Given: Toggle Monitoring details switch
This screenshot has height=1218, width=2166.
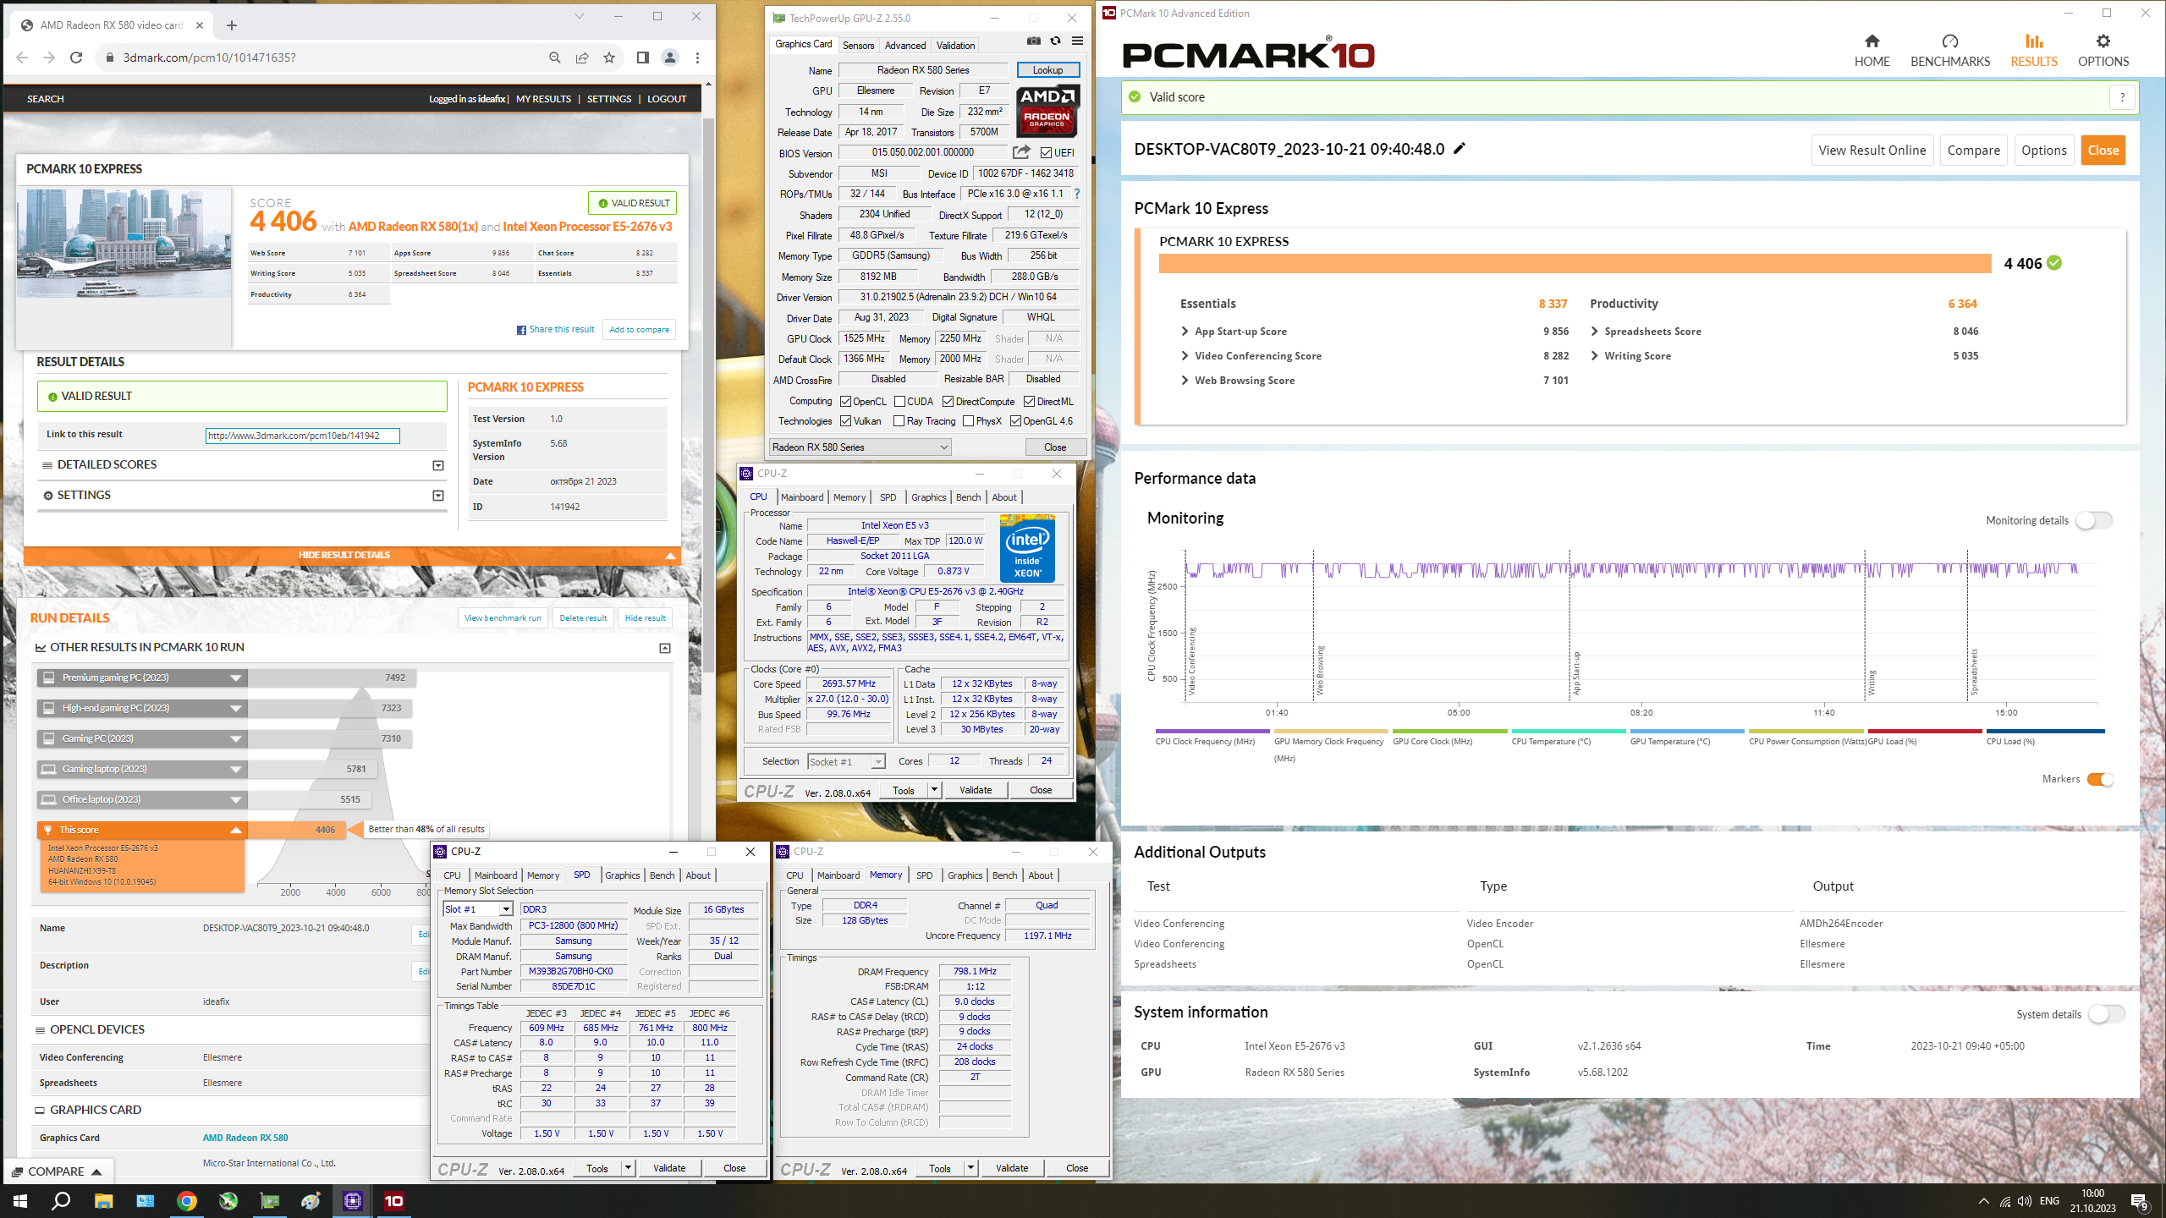Looking at the screenshot, I should point(2094,520).
